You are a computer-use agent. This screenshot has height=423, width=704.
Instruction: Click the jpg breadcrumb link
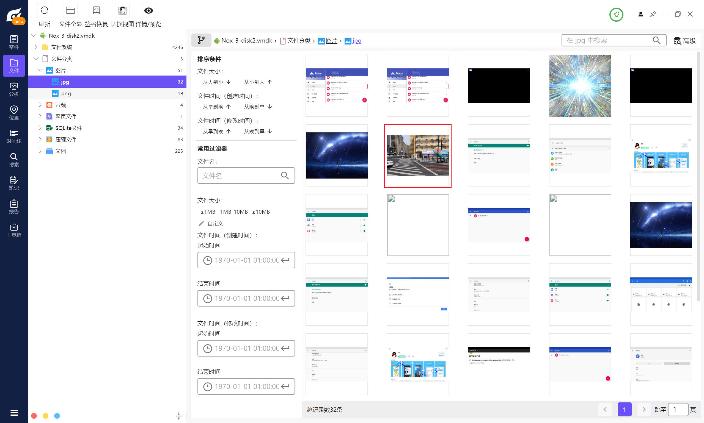coord(353,40)
